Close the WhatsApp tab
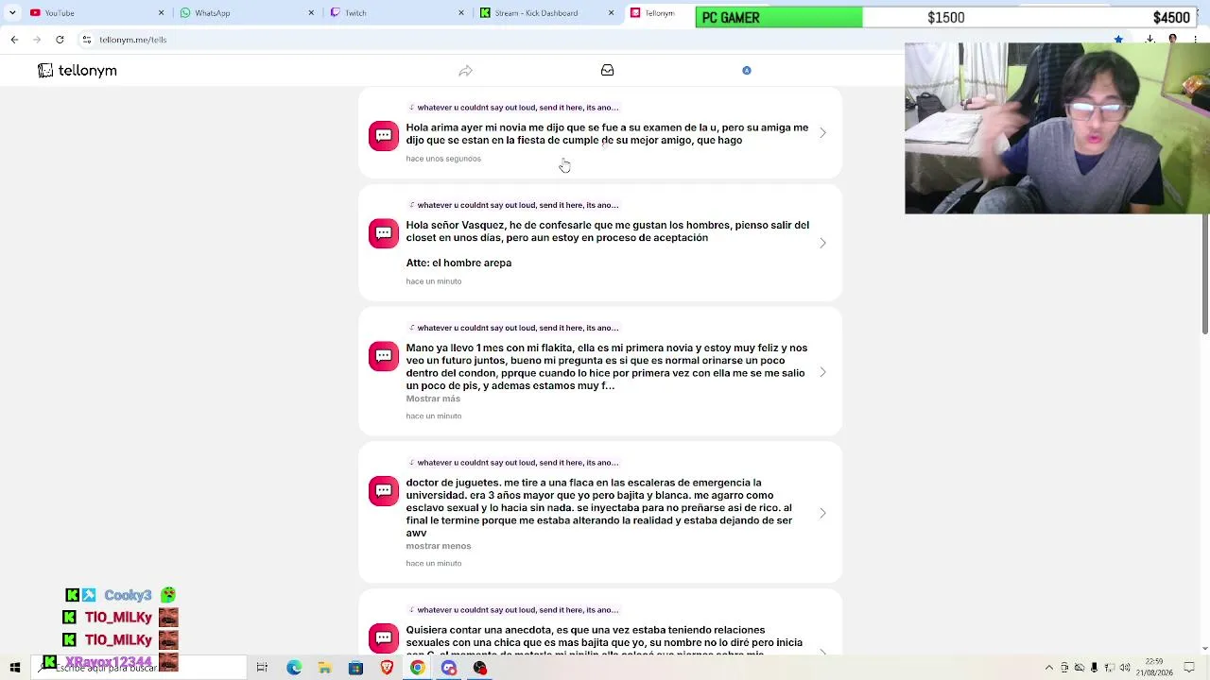1210x680 pixels. (311, 13)
